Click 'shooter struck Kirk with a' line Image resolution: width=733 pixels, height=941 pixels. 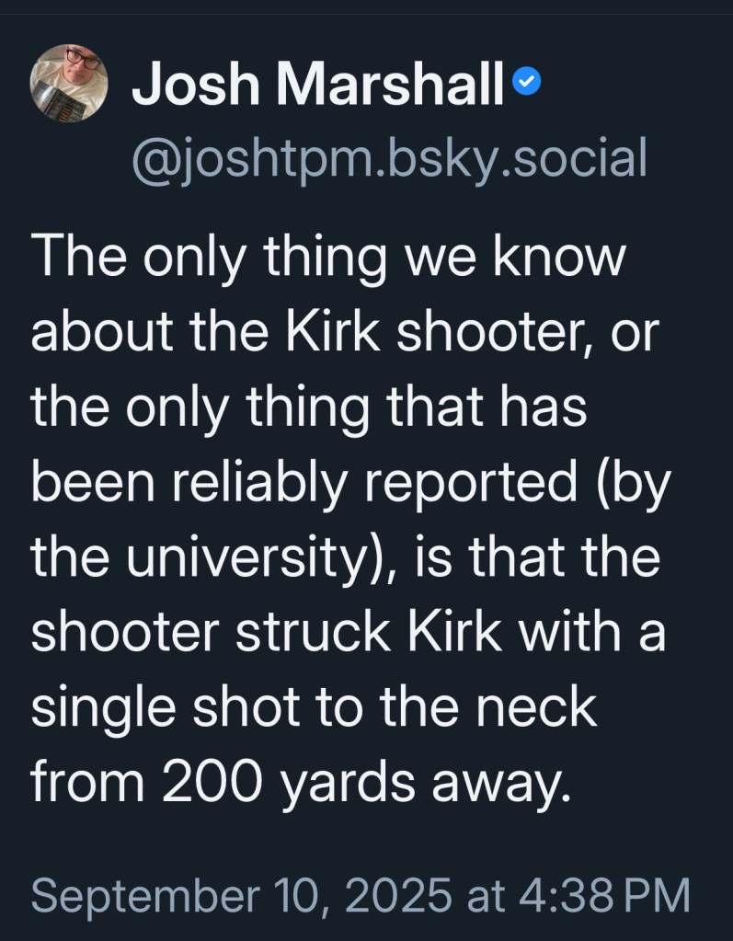(x=348, y=635)
